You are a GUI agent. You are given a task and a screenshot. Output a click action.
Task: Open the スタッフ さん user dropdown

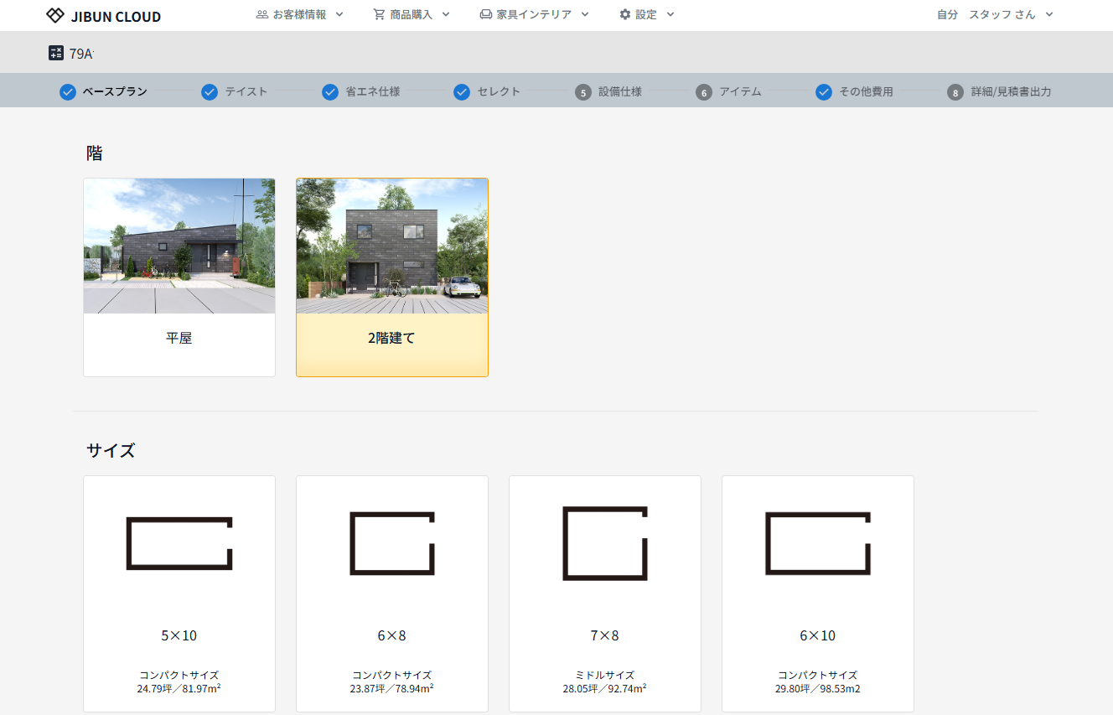(1011, 14)
